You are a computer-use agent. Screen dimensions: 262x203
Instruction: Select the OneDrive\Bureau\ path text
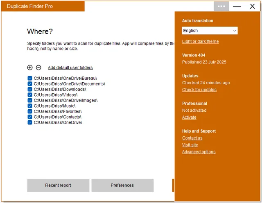pyautogui.click(x=65, y=78)
